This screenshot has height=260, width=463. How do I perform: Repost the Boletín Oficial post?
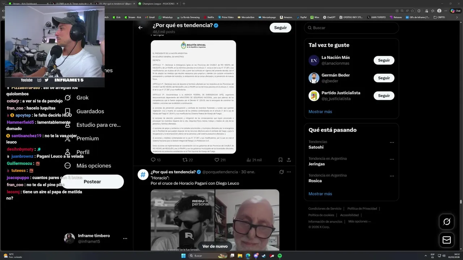(x=187, y=160)
